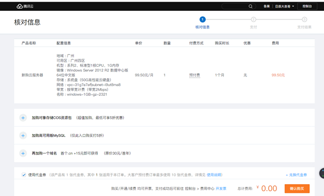
Task: Click the 核对信息 page heading
Action: tap(28, 22)
